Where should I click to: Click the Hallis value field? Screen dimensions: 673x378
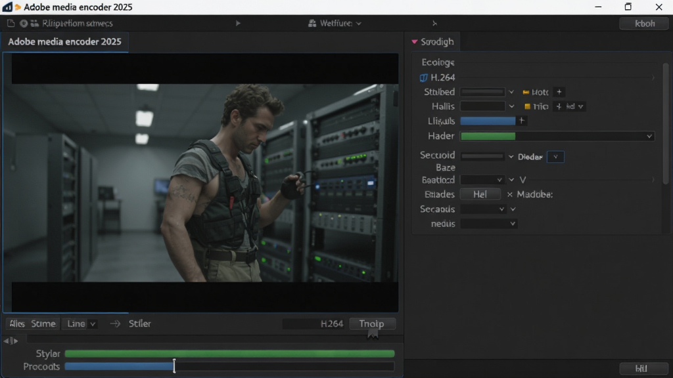point(482,106)
